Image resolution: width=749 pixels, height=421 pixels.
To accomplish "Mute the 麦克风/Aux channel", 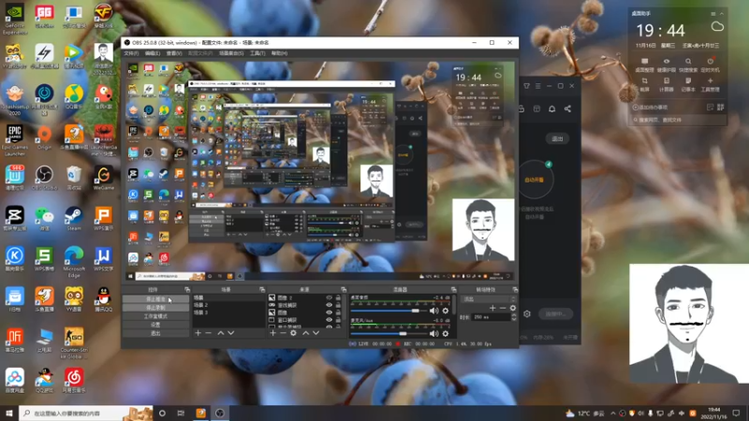I will pos(433,334).
